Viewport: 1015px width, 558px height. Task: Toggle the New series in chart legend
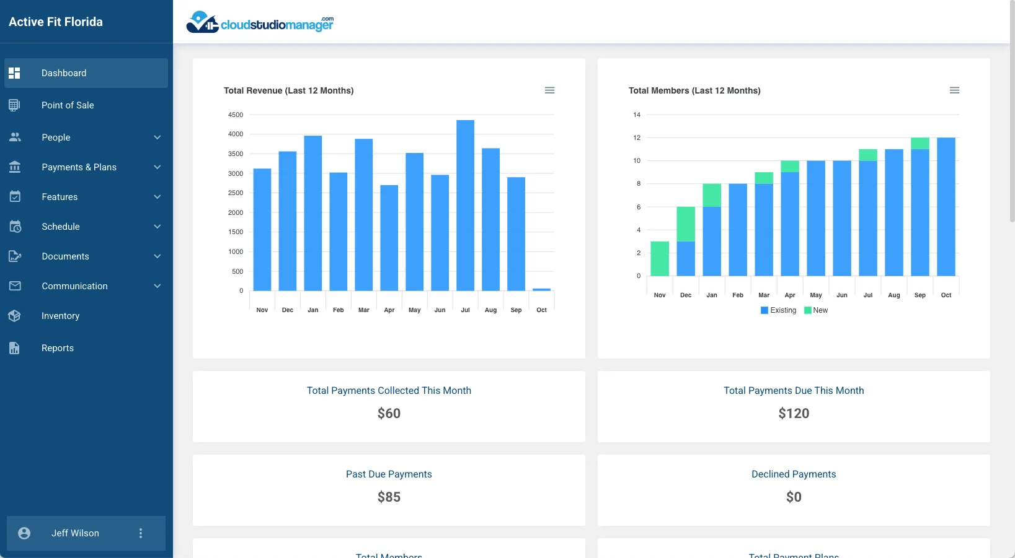tap(816, 310)
